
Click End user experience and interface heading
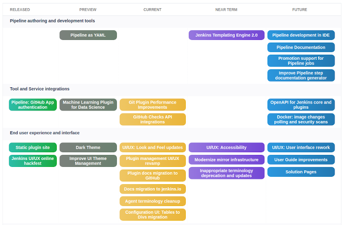[45, 133]
